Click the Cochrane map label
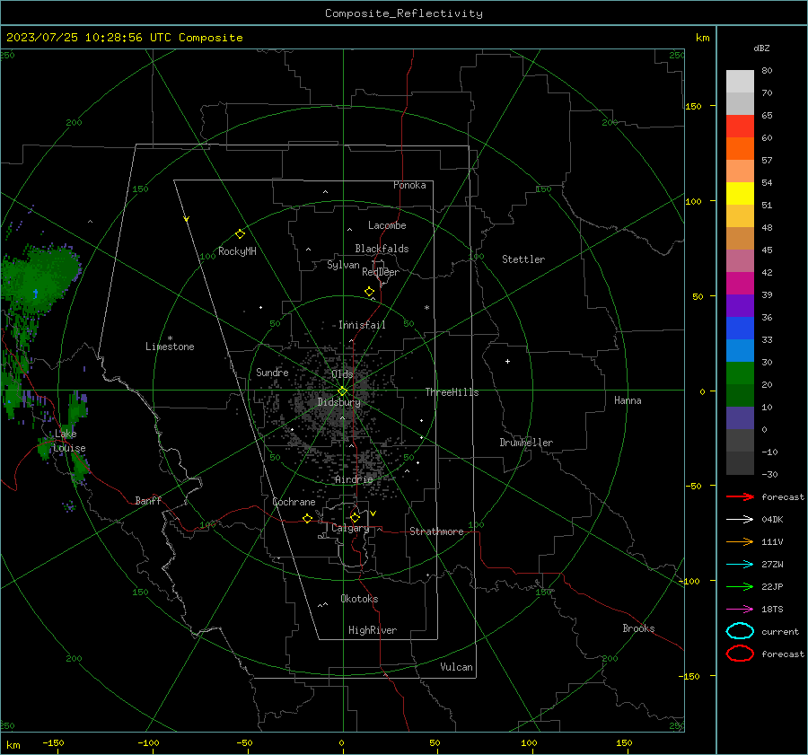Screen dimensions: 808x755 (x=294, y=502)
